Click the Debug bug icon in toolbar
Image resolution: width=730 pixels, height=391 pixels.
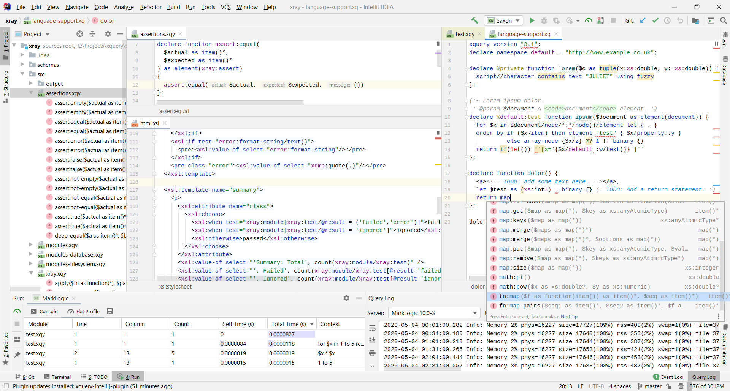[x=544, y=20]
